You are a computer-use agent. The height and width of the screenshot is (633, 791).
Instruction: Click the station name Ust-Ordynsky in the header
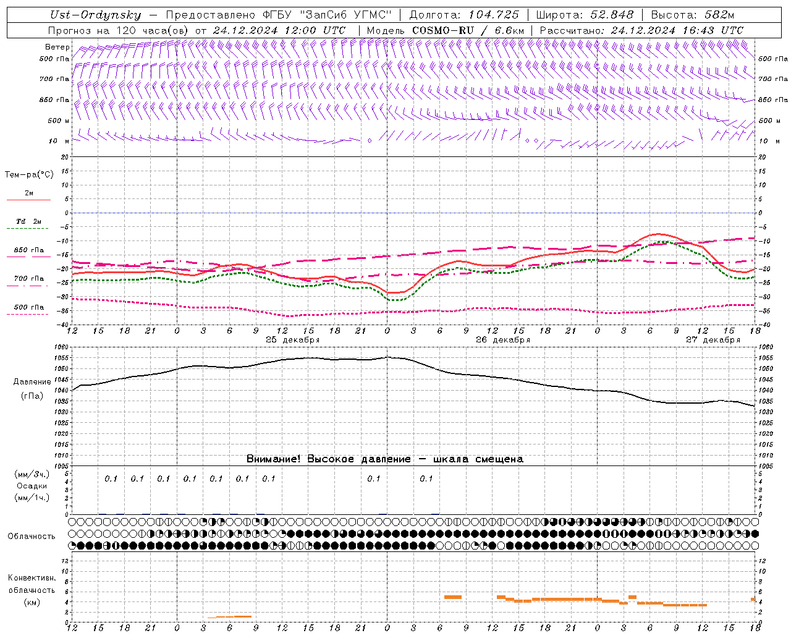pos(95,15)
